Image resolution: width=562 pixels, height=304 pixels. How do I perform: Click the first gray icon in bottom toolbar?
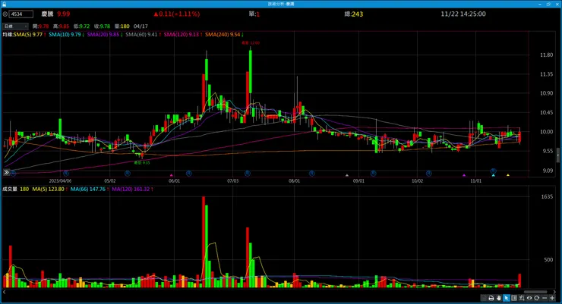coord(484,298)
